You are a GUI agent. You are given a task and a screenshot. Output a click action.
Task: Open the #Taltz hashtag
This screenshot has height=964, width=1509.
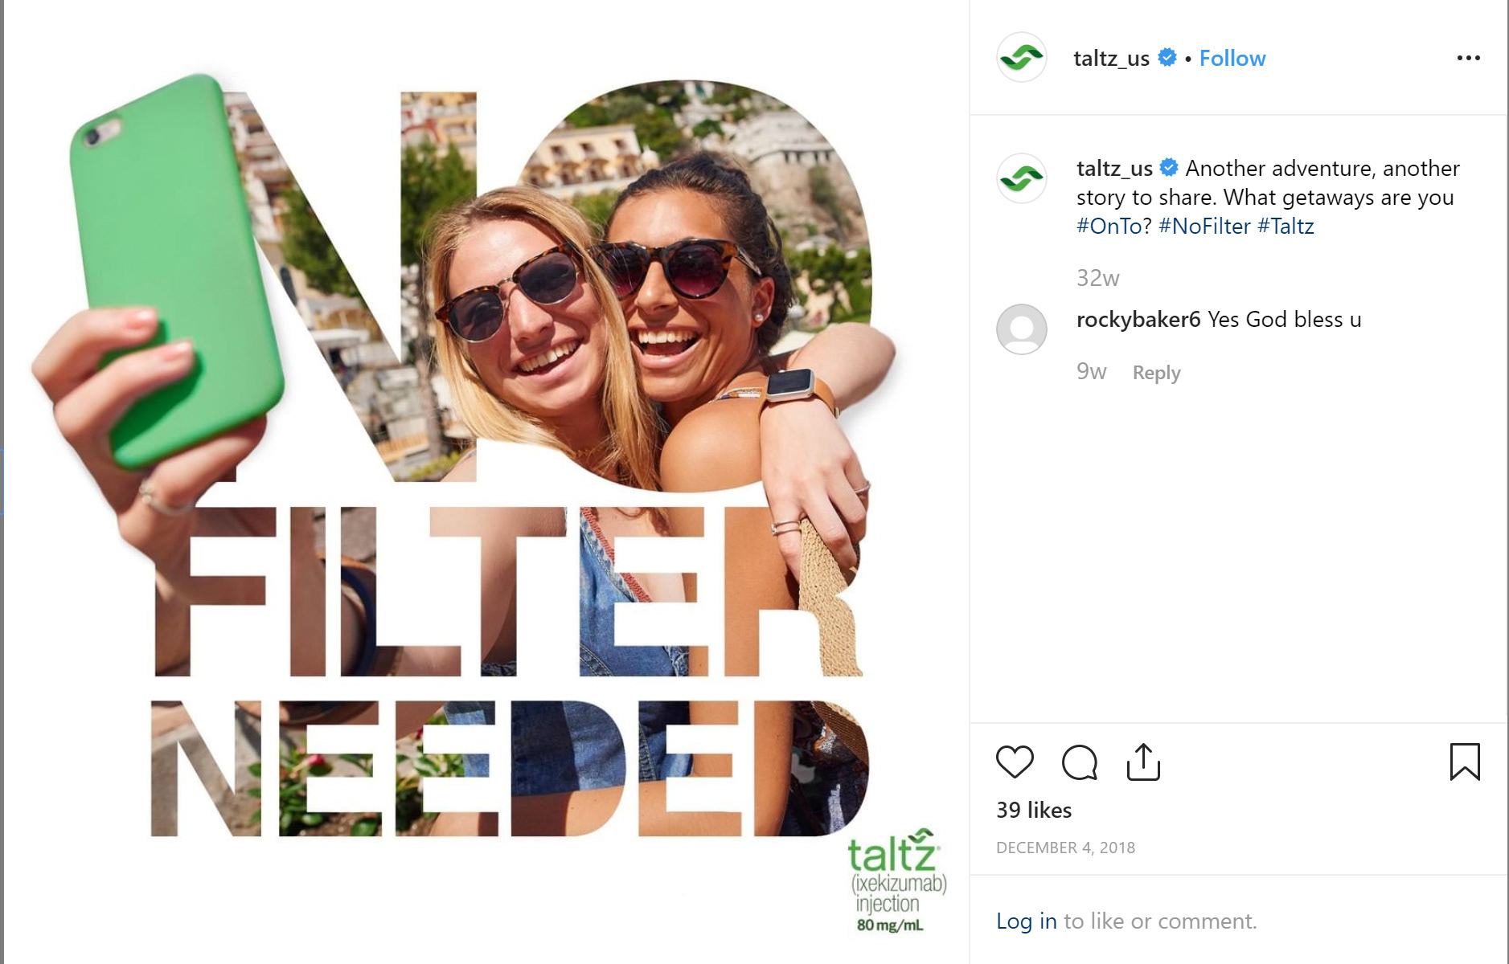[x=1286, y=227]
